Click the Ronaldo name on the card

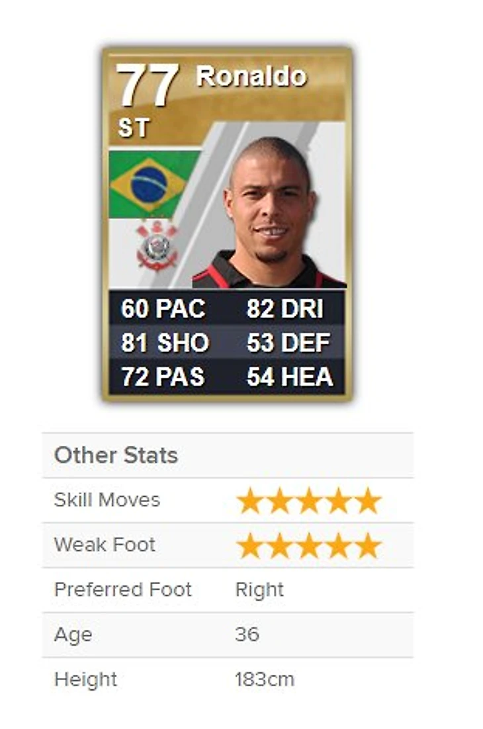tap(251, 76)
